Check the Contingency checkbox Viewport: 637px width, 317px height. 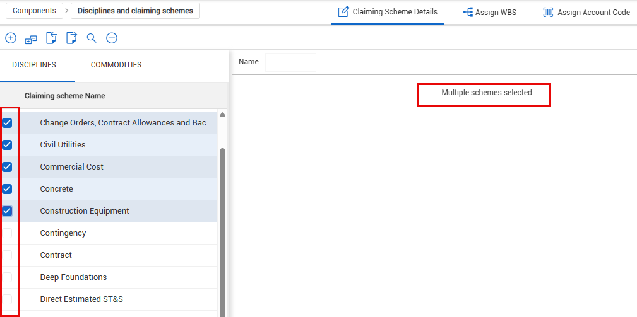coord(8,233)
